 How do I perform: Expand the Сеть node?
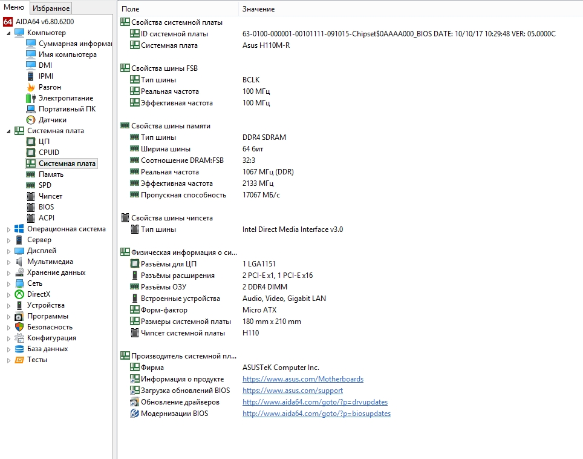pos(8,283)
